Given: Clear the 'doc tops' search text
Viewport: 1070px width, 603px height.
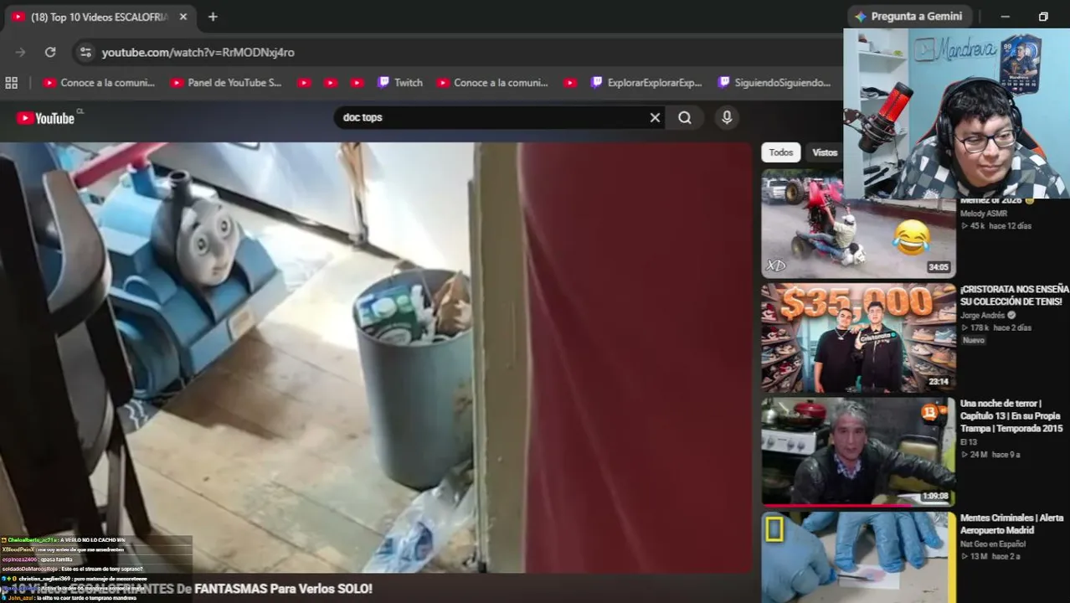Looking at the screenshot, I should point(655,118).
